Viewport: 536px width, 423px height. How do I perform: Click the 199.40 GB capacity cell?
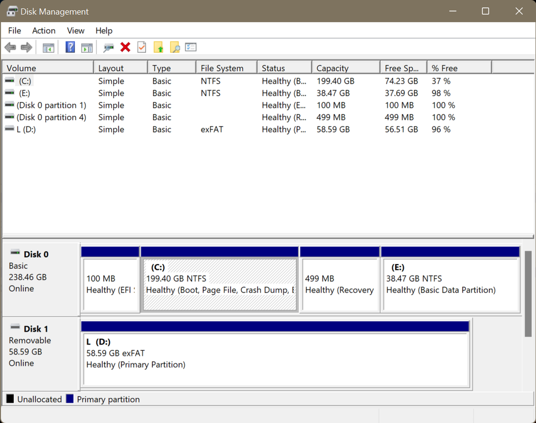pyautogui.click(x=336, y=81)
